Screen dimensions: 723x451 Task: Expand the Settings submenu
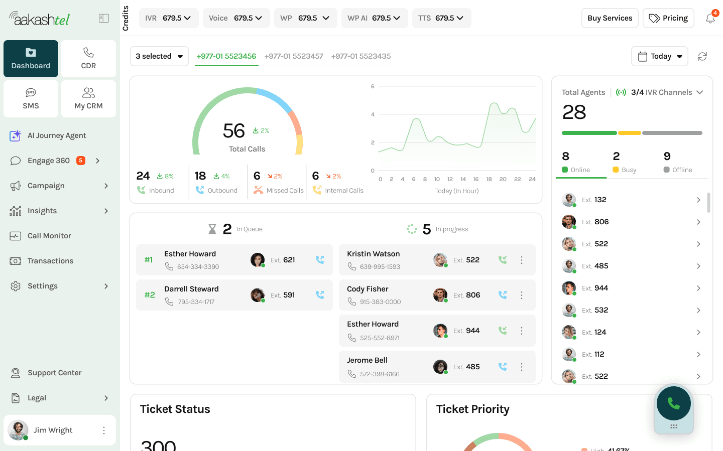106,286
